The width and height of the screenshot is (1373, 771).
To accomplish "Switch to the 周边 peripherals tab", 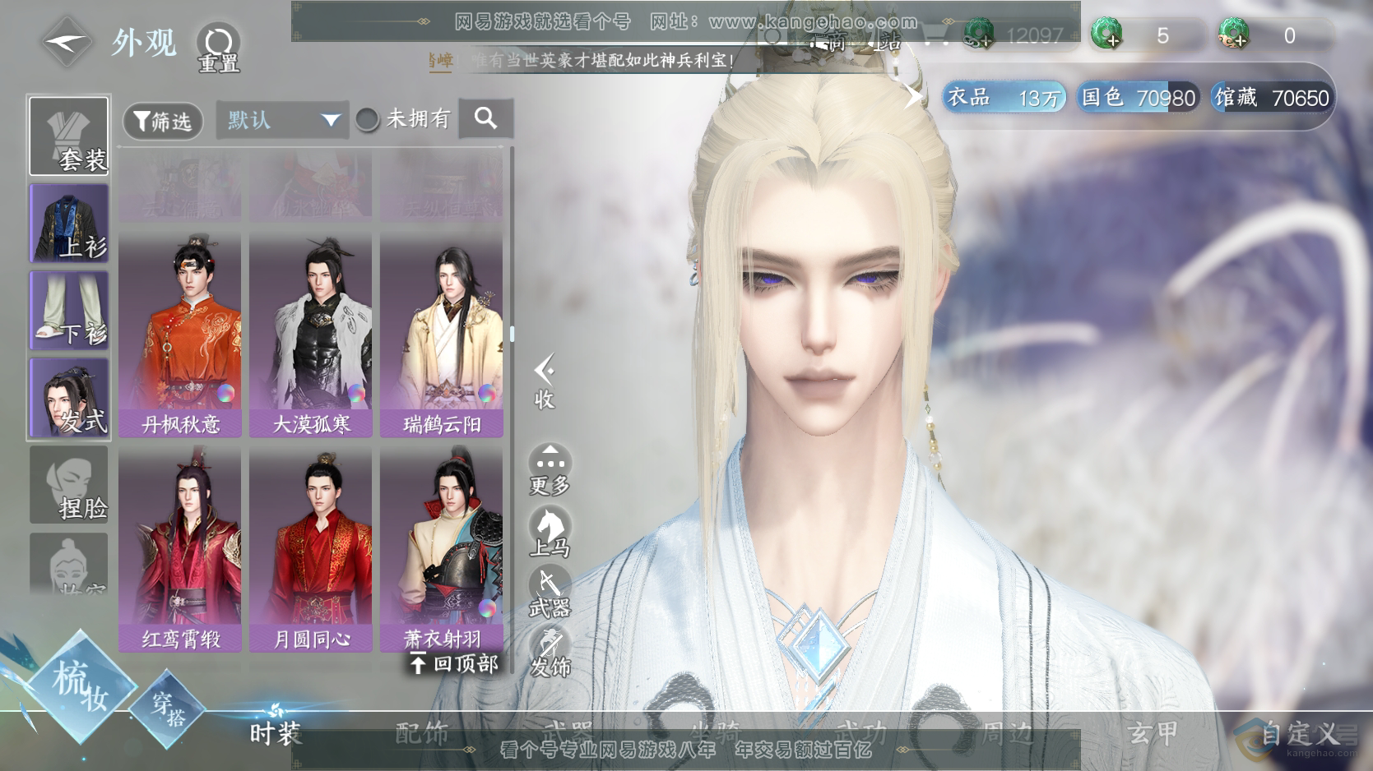I will click(x=1008, y=733).
